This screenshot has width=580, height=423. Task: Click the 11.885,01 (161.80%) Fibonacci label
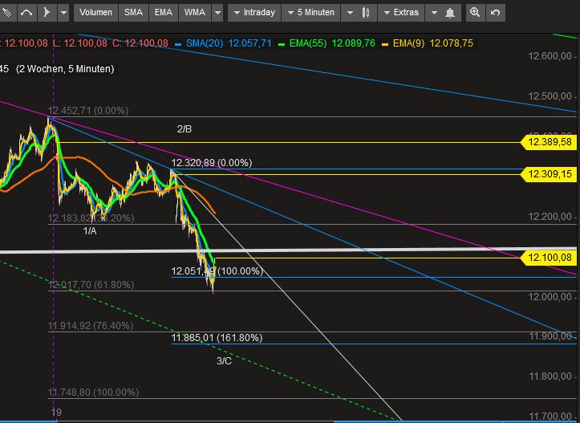click(217, 338)
